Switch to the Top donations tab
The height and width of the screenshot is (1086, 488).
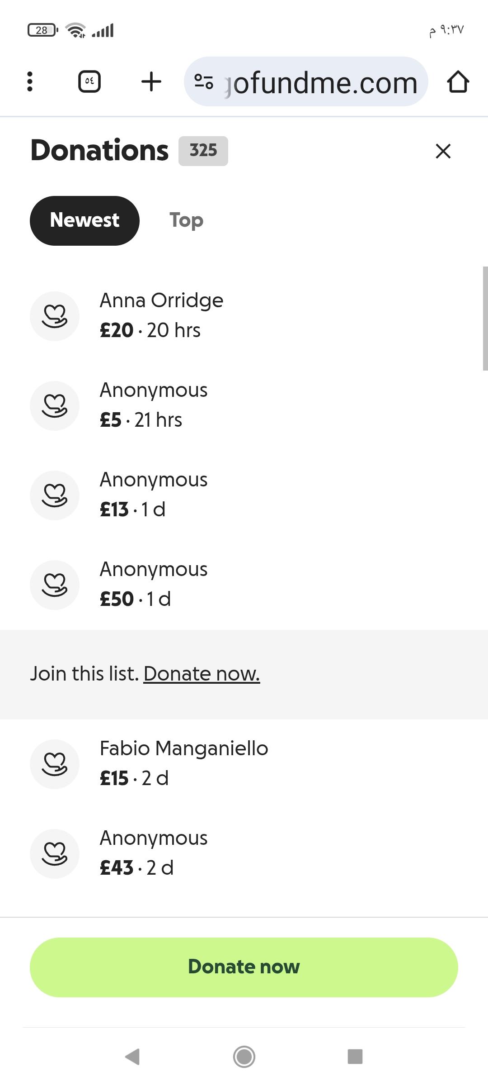[186, 221]
